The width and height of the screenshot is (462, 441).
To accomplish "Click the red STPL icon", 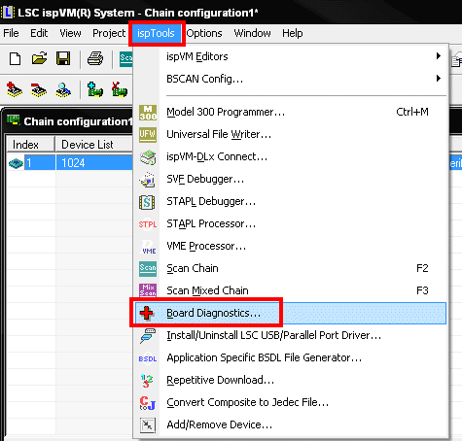I will [x=148, y=224].
